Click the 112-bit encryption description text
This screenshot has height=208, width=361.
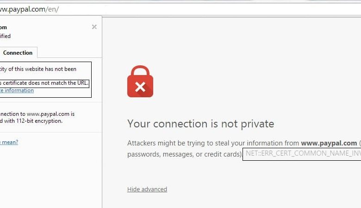click(31, 121)
